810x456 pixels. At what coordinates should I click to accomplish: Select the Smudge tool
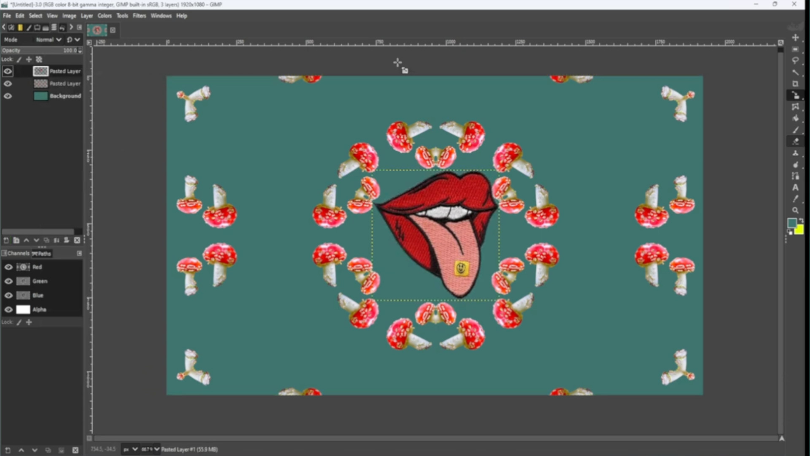pos(795,165)
